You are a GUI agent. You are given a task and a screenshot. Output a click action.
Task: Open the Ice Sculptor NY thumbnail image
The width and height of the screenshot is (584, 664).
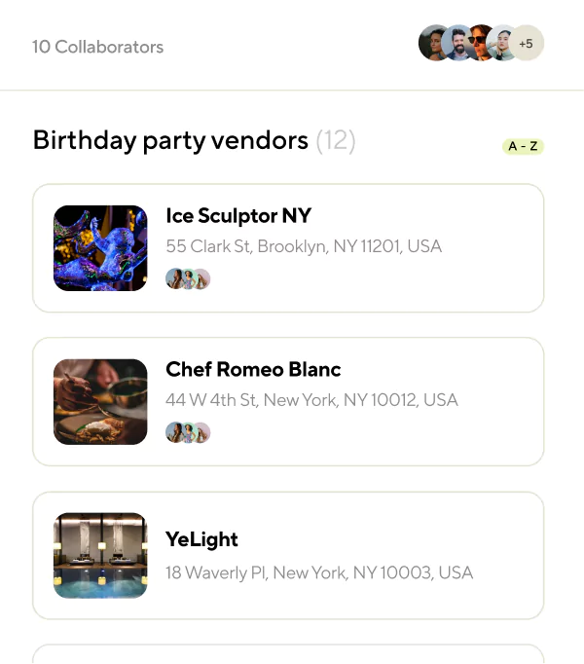(100, 248)
